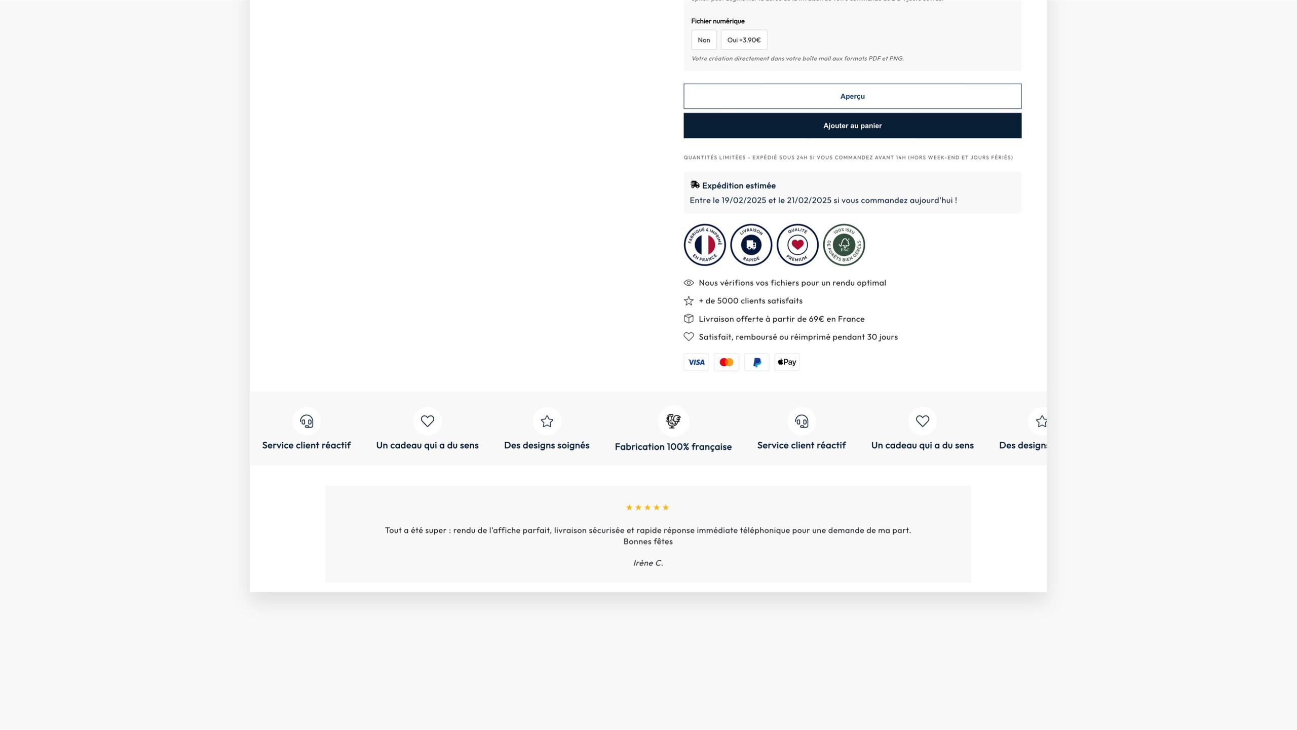The image size is (1297, 730).
Task: Click the Mastercard payment icon
Action: point(726,362)
